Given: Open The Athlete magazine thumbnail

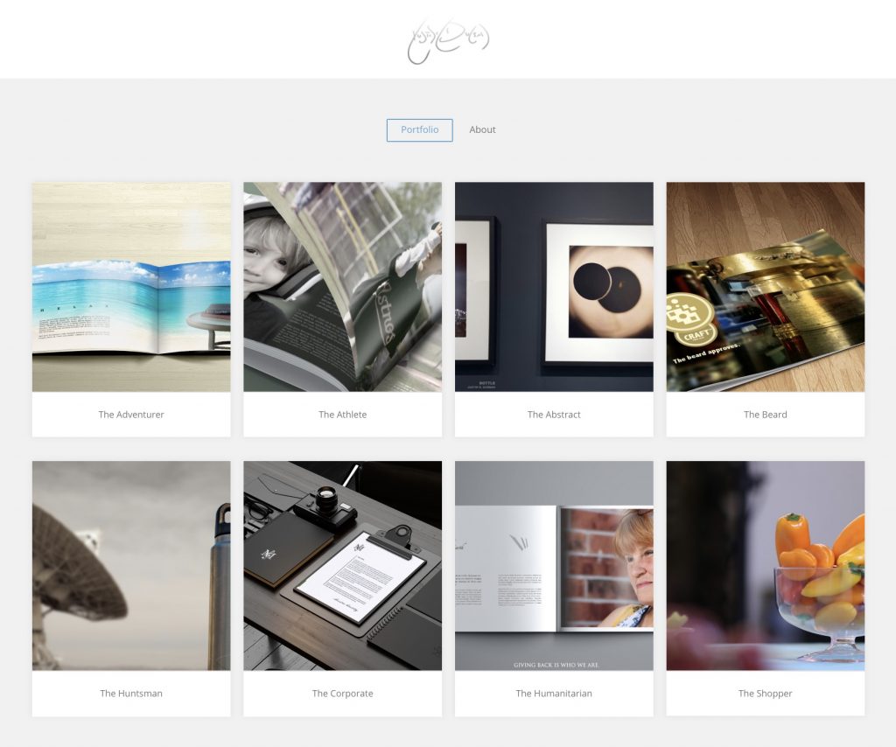Looking at the screenshot, I should [343, 287].
